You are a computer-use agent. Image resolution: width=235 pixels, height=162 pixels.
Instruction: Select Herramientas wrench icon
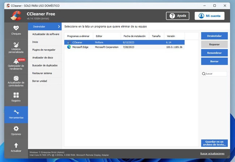tap(16, 112)
